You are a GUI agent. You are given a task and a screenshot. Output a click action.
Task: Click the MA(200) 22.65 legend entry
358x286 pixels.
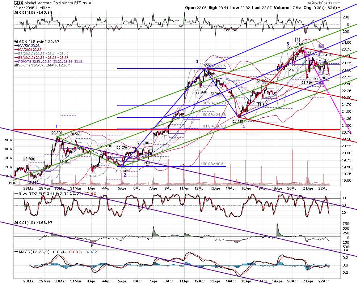(28, 49)
